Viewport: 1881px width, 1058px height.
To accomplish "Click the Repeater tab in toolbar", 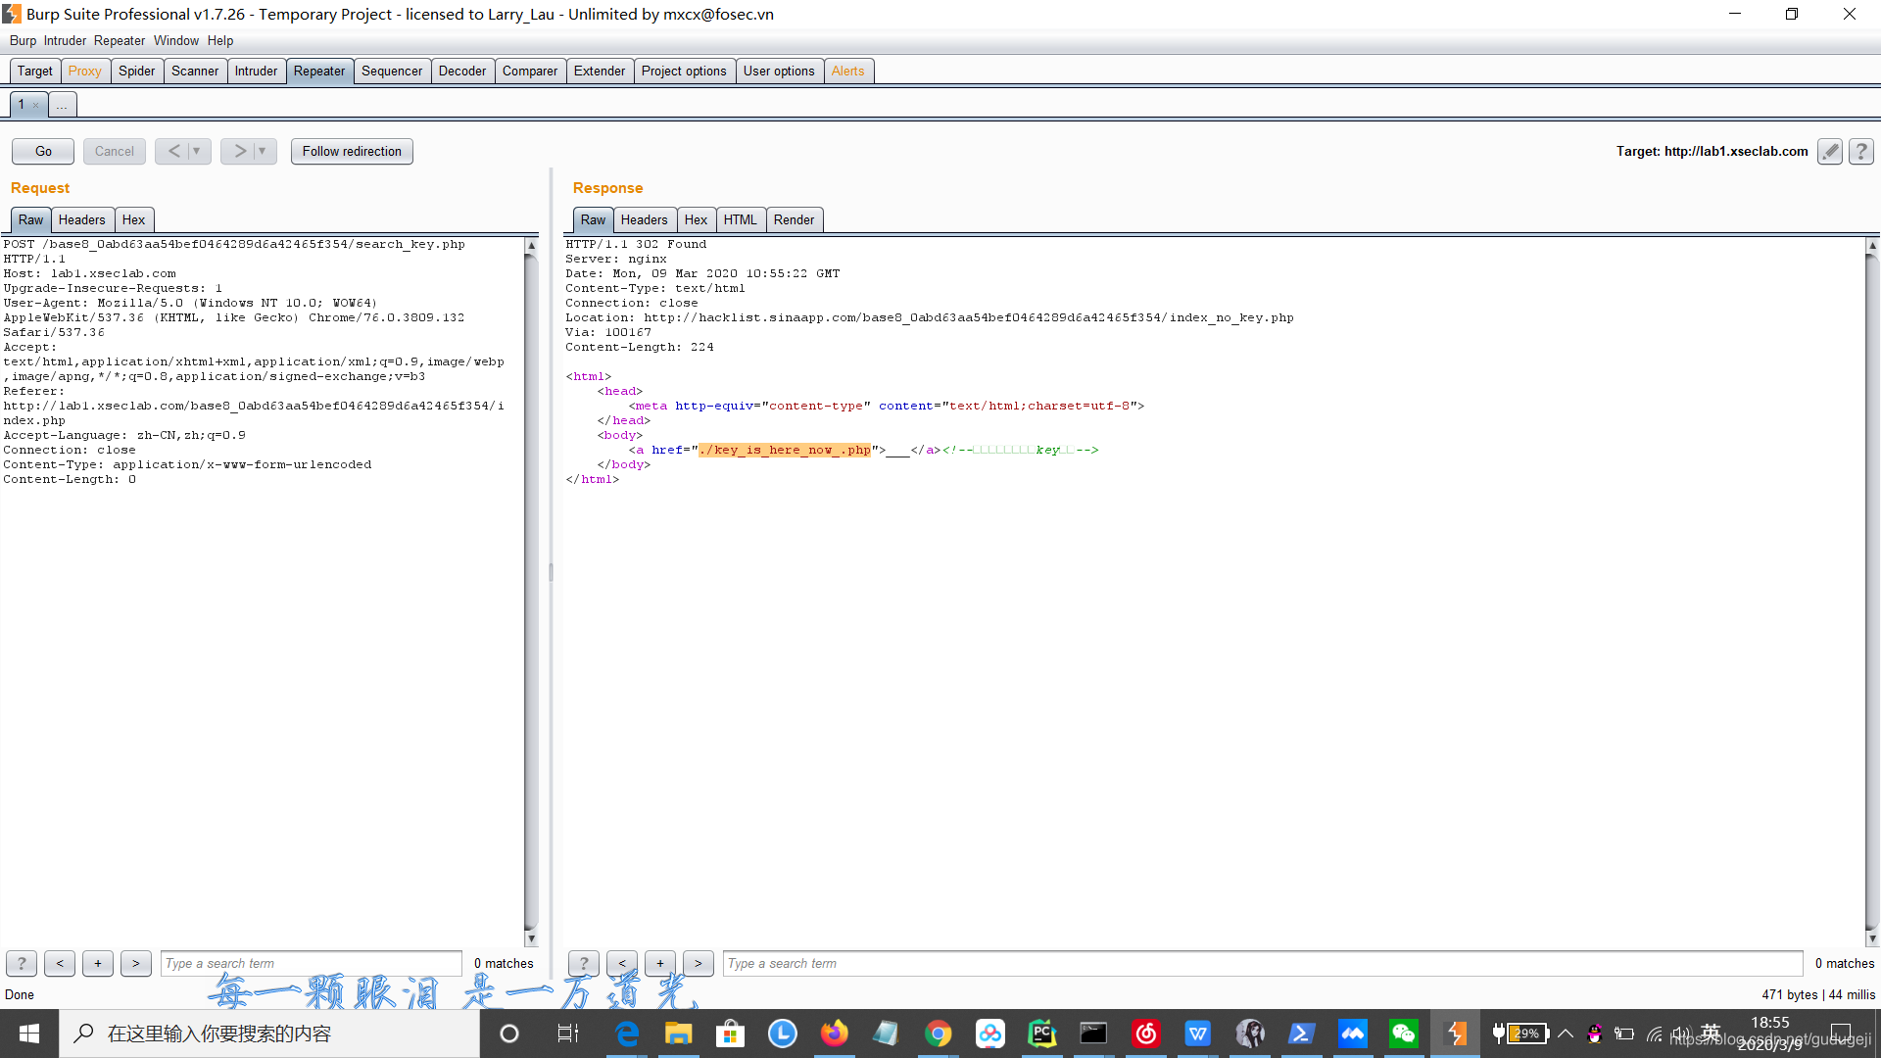I will click(x=317, y=70).
